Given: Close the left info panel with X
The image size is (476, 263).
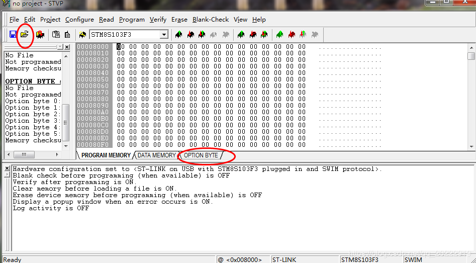Looking at the screenshot, I should pos(67,47).
